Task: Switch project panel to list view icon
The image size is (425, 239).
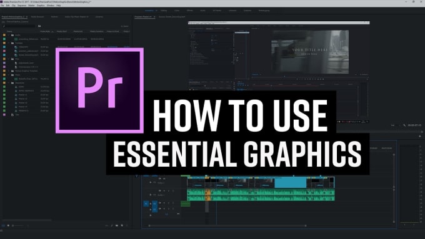Action: [3, 225]
